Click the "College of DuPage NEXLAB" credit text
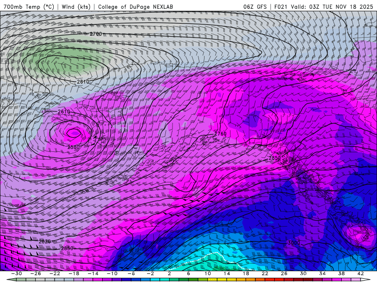The image size is (377, 282). click(136, 7)
